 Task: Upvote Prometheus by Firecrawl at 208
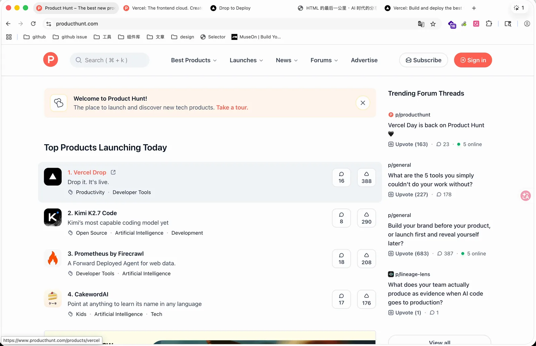[x=366, y=258]
